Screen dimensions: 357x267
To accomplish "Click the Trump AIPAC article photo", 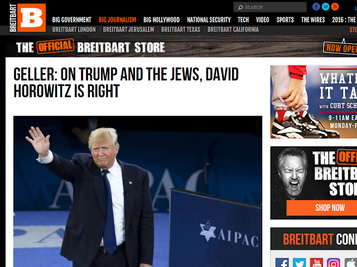I will tap(138, 191).
